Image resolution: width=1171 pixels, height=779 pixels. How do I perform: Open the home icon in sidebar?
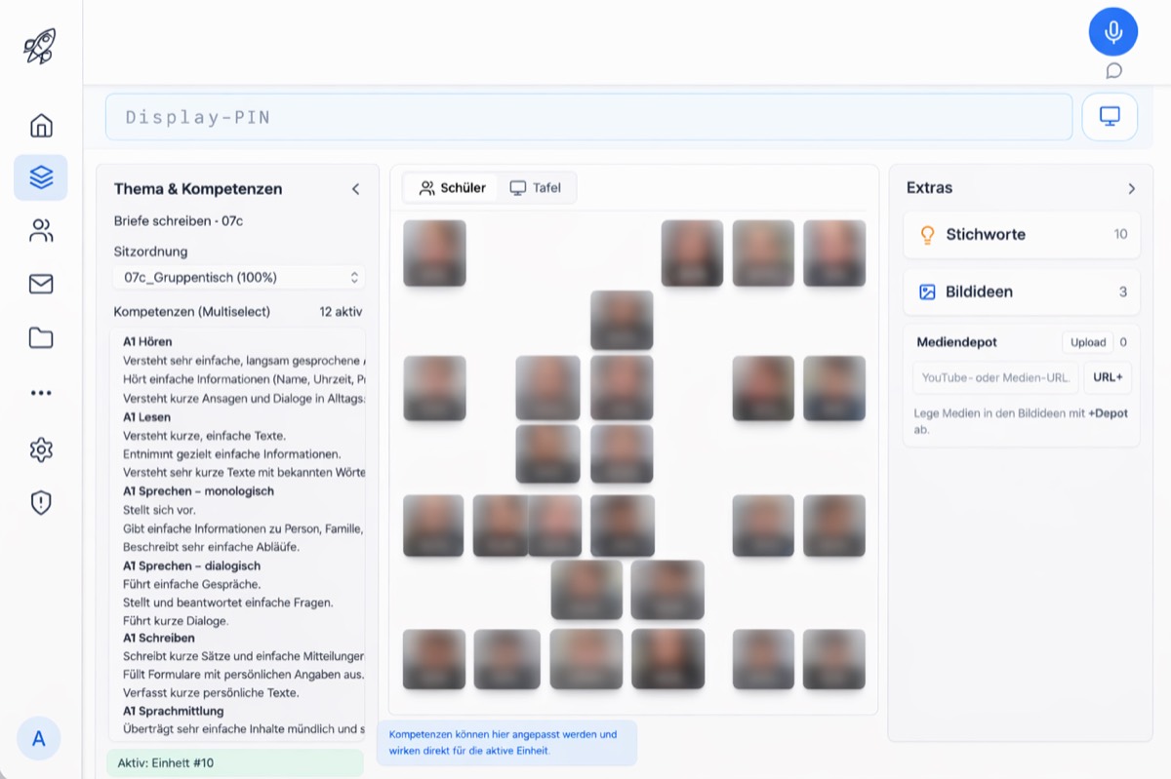point(41,126)
